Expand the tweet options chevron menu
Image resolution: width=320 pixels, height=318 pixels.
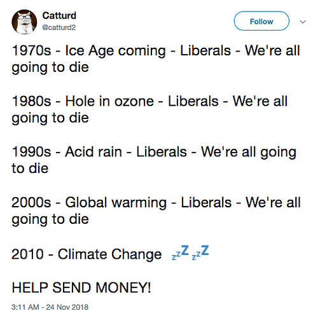pos(303,22)
